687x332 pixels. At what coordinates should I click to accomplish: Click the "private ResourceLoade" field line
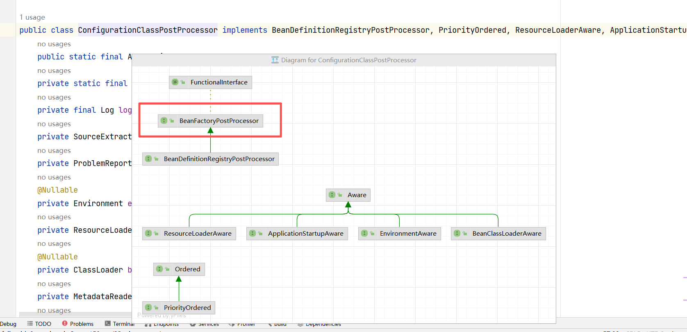[84, 230]
